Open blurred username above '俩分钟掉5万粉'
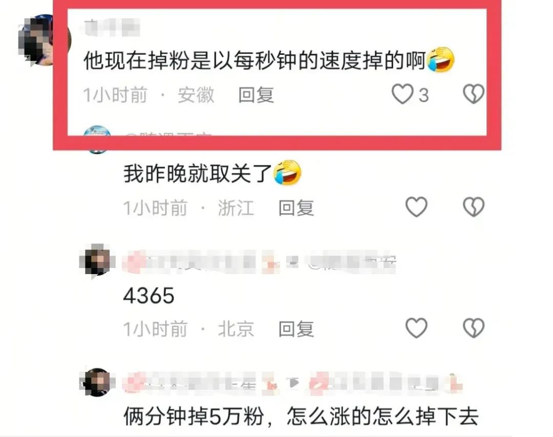This screenshot has height=437, width=553. pyautogui.click(x=293, y=383)
